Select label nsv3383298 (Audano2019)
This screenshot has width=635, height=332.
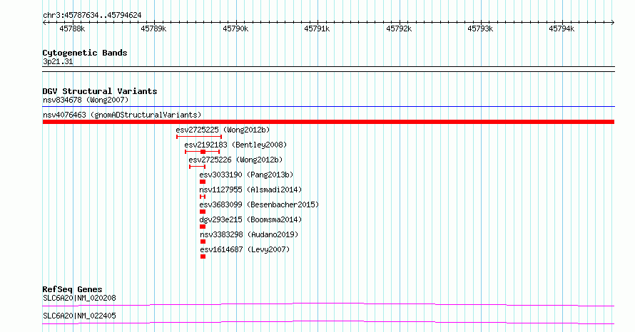[x=249, y=234]
